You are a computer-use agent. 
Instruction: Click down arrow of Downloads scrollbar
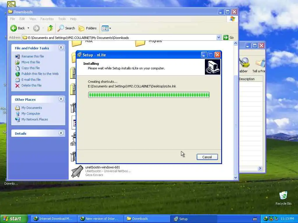point(235,177)
